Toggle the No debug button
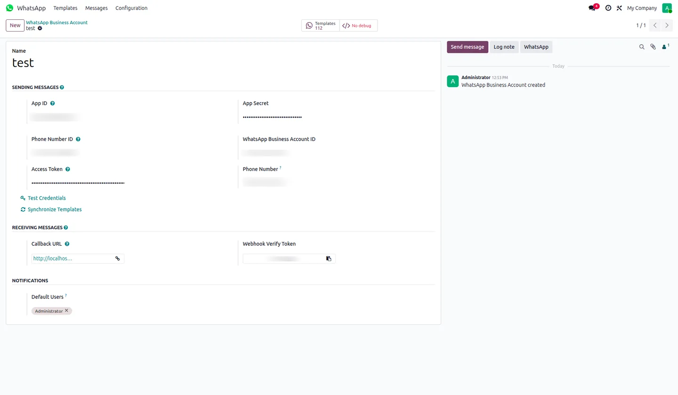Image resolution: width=678 pixels, height=395 pixels. (358, 25)
